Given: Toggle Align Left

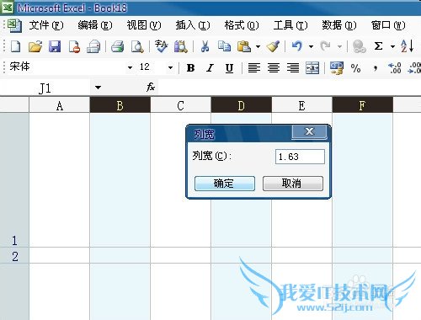Looking at the screenshot, I should tap(254, 68).
